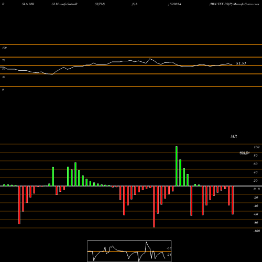The image size is (262, 262).
Task: Select the MunafaSutra.com text in header
Action: tap(246, 4)
